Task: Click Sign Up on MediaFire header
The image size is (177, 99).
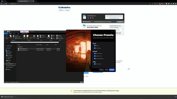Action: click(x=61, y=10)
